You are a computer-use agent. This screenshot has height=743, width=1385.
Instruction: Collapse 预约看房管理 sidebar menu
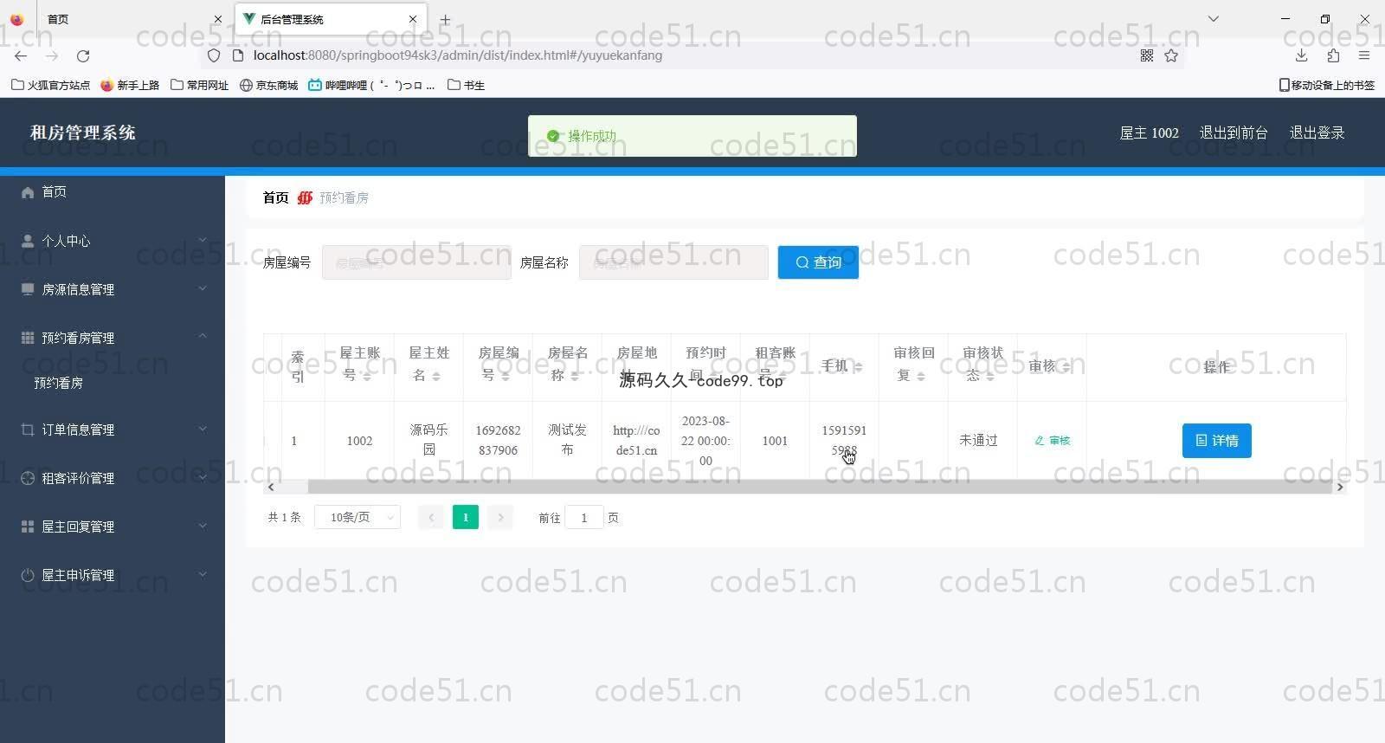point(113,338)
